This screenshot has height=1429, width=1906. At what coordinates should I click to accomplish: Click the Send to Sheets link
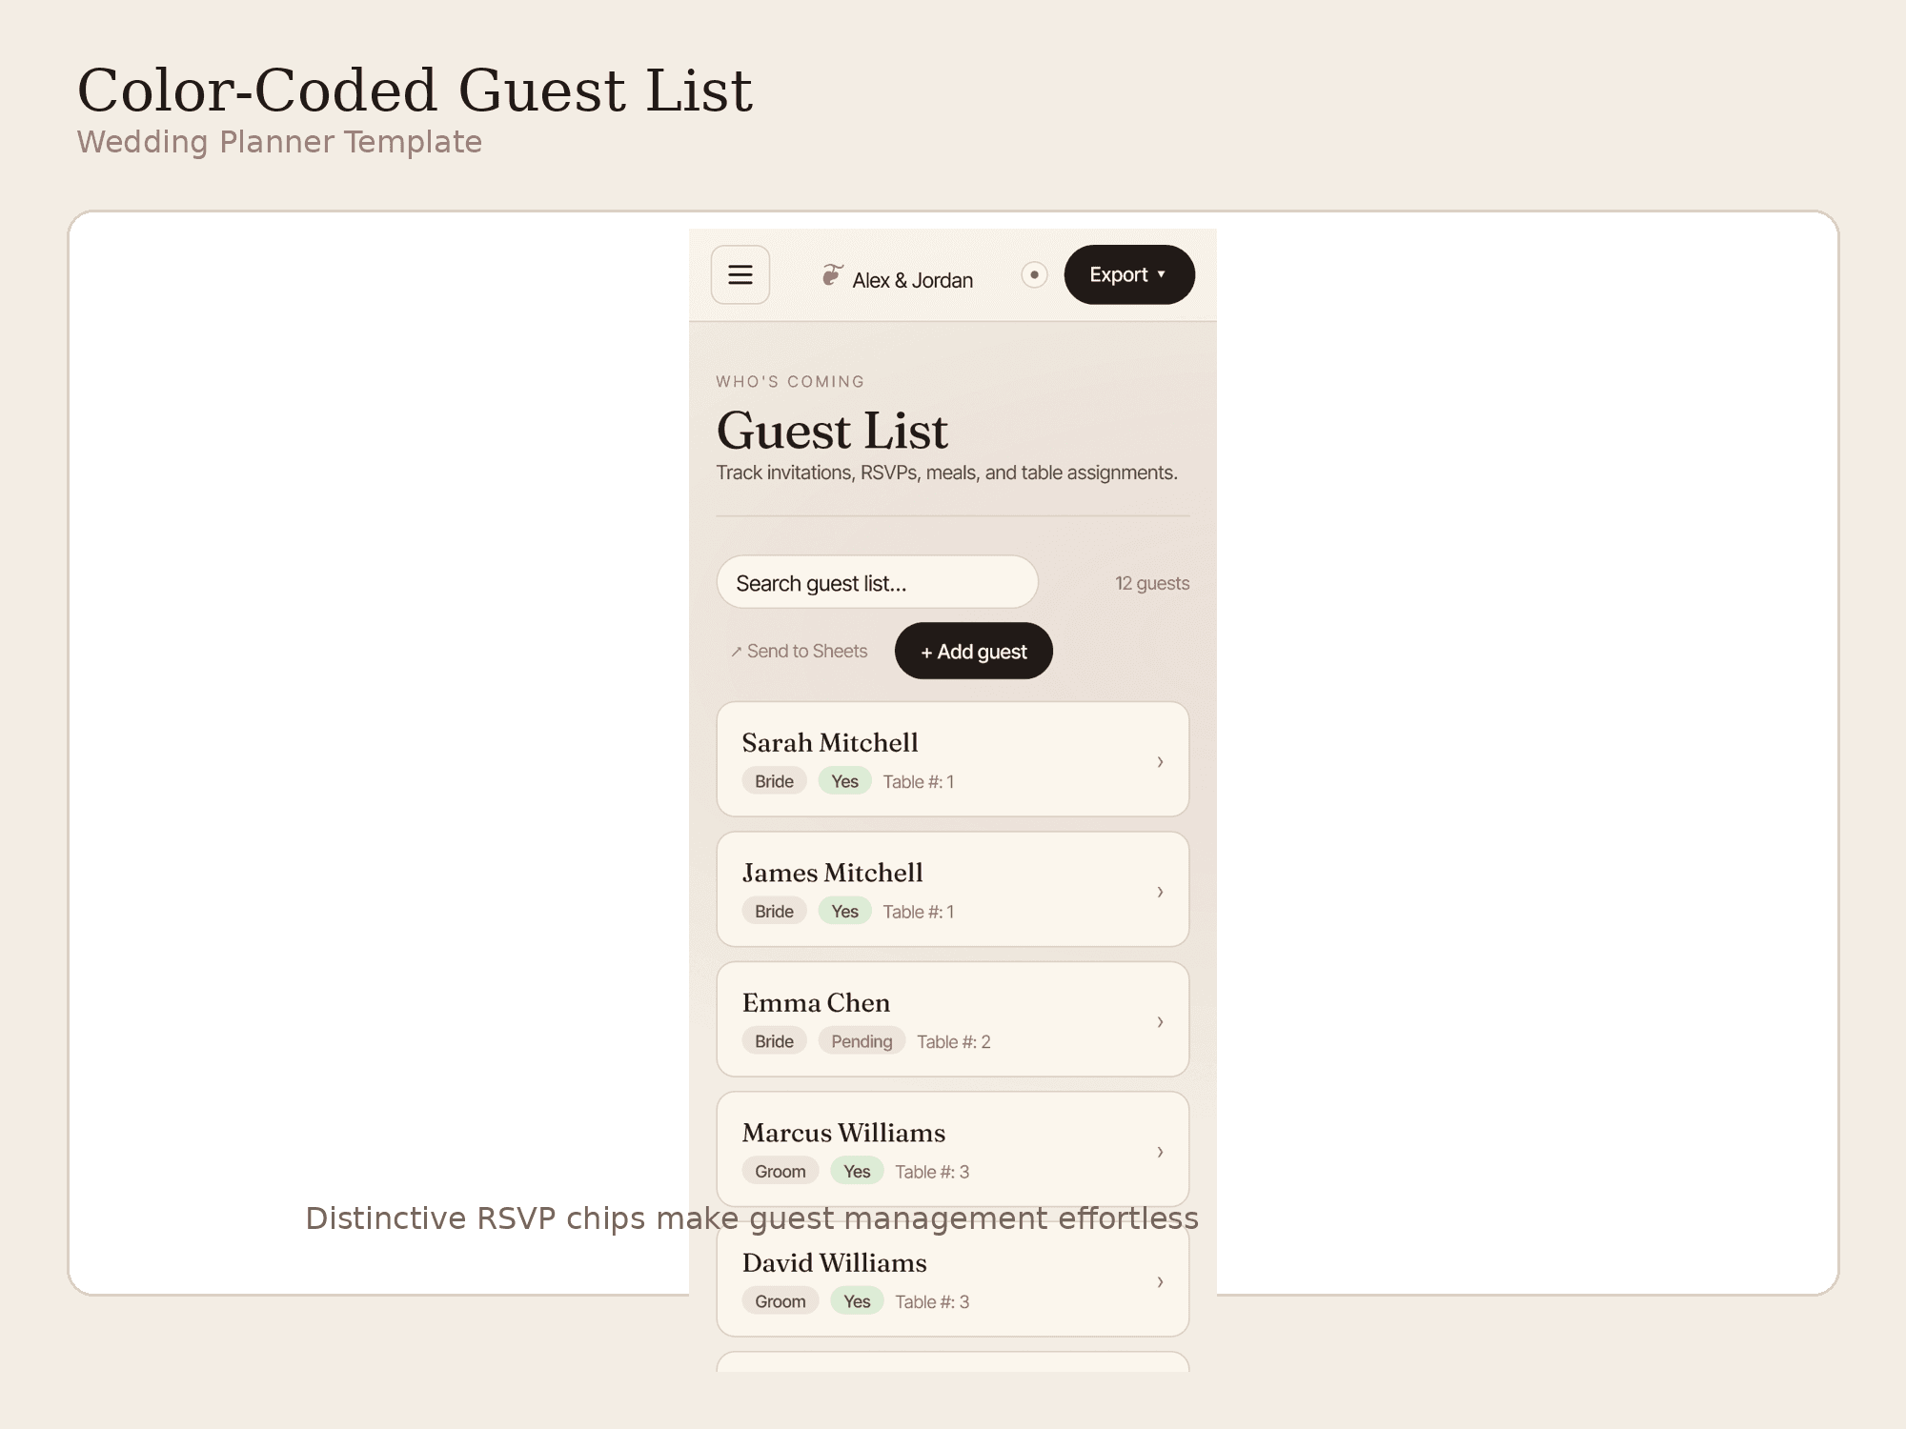pyautogui.click(x=800, y=652)
